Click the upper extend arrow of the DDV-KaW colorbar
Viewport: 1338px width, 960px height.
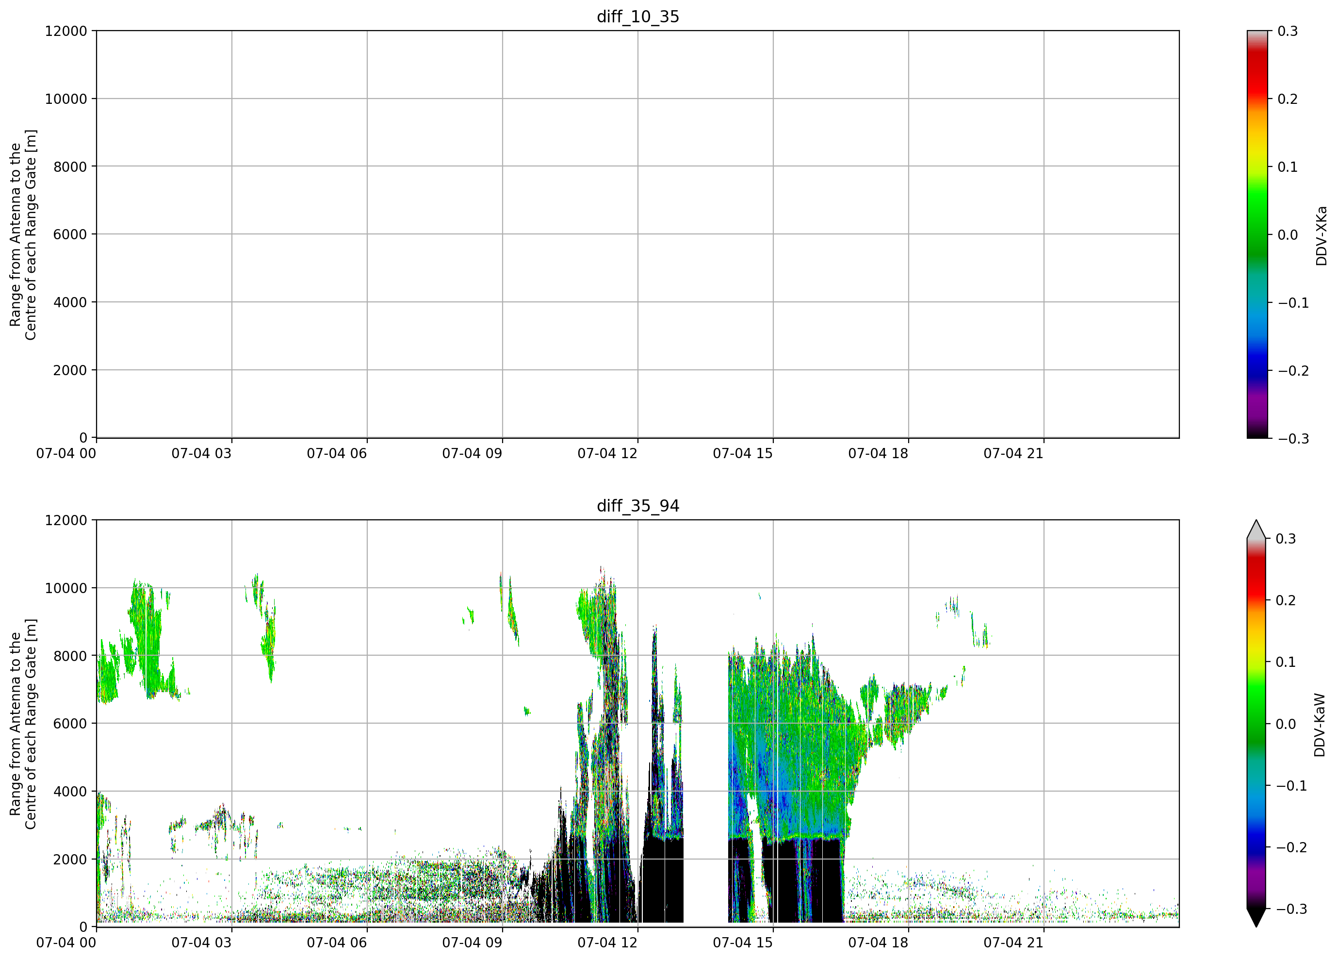tap(1256, 530)
